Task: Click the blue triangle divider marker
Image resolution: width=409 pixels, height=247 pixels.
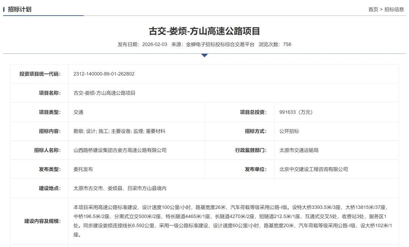Action: [204, 55]
